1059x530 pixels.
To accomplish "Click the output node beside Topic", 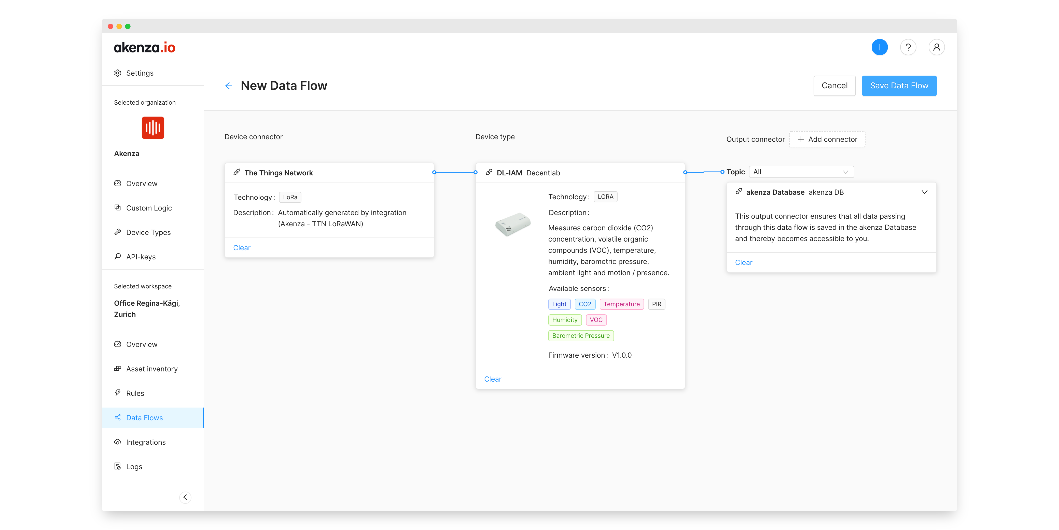I will [x=722, y=172].
